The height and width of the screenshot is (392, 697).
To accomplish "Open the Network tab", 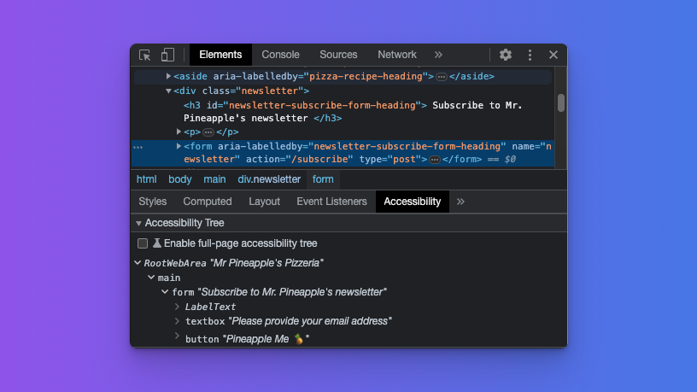I will (x=397, y=55).
